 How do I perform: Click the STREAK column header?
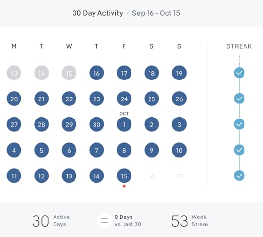(x=239, y=46)
